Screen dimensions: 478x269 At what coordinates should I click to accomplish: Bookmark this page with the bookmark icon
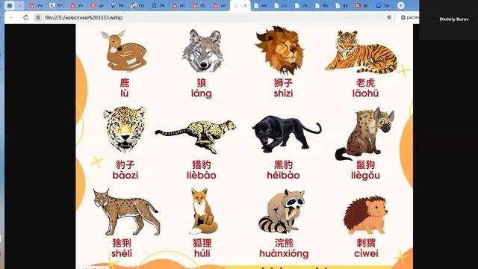click(388, 18)
